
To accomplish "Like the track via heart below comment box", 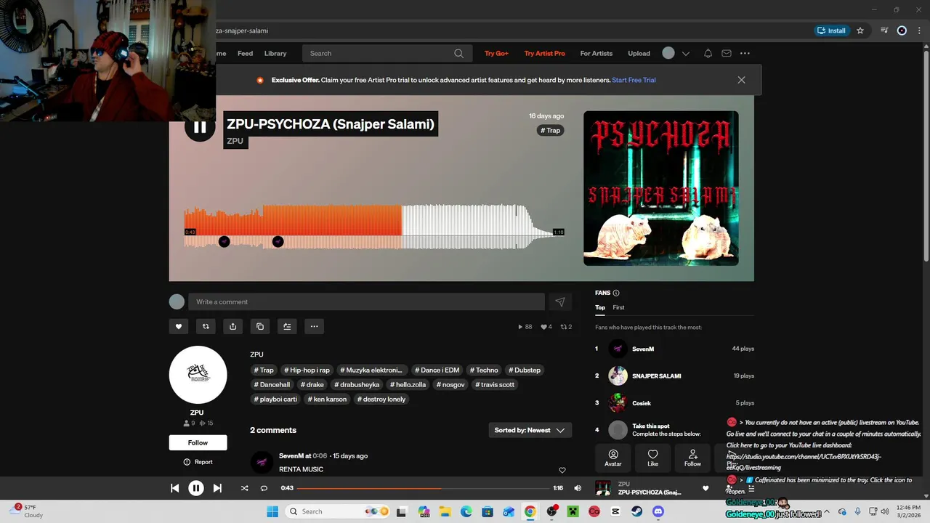I will tap(178, 326).
